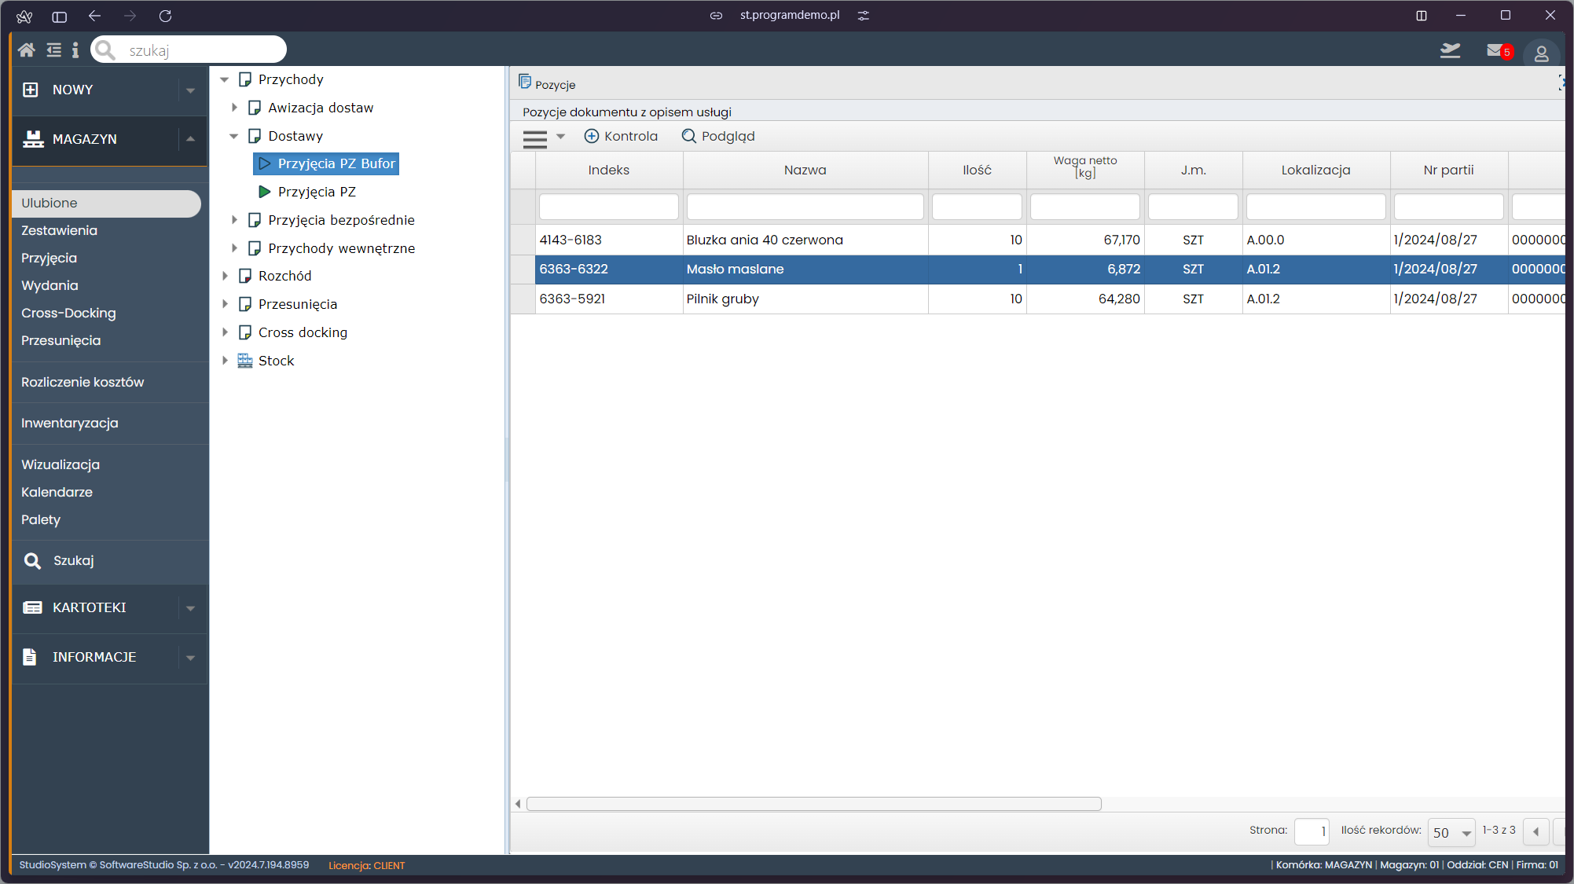
Task: Focus the Nazwa column filter field
Action: pyautogui.click(x=805, y=207)
